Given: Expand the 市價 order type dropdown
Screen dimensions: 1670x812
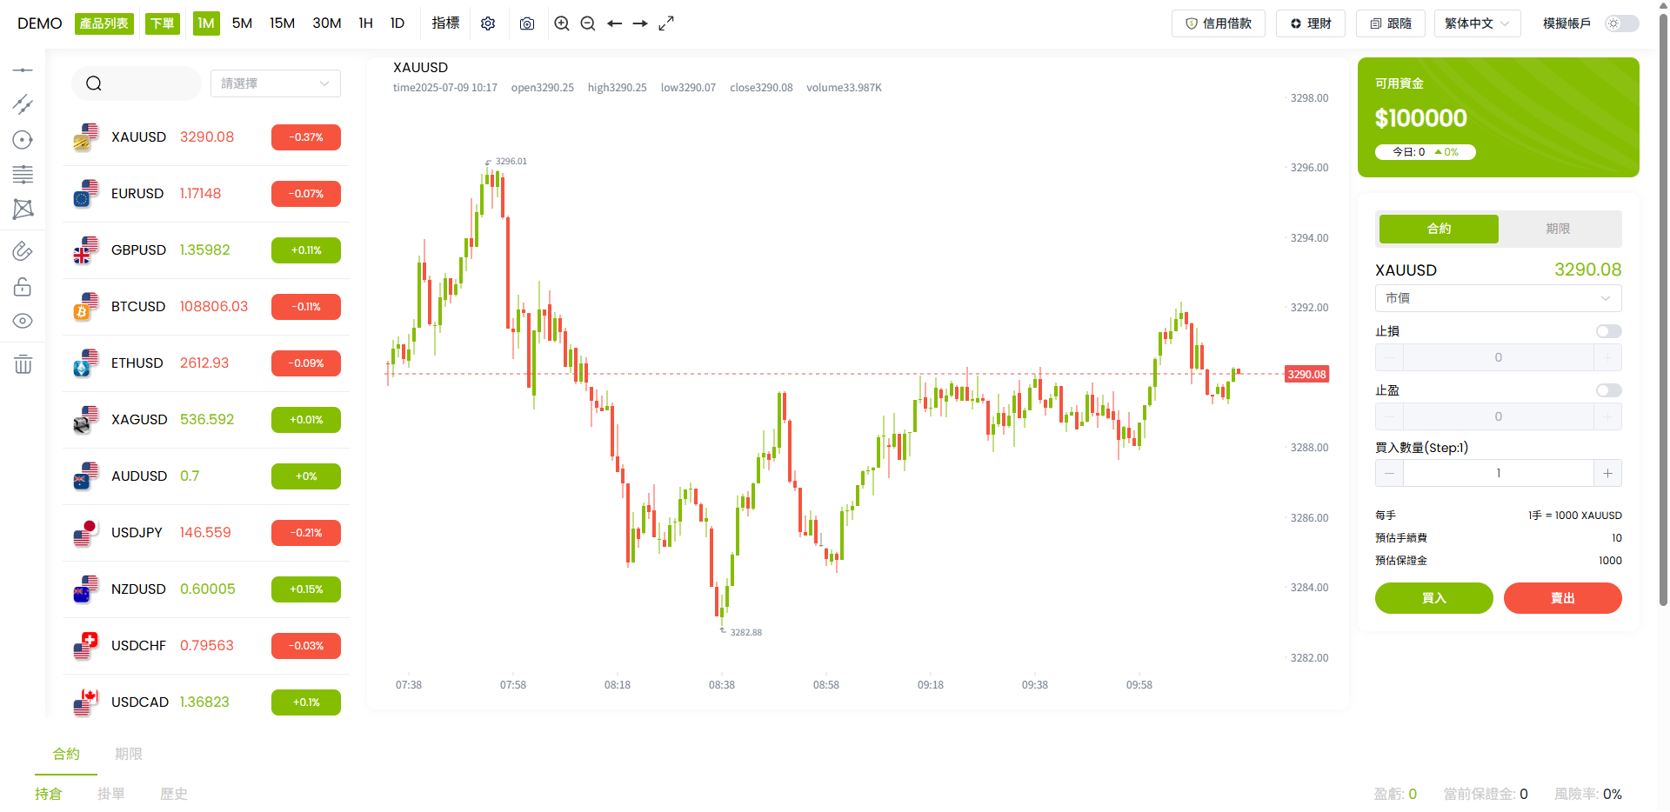Looking at the screenshot, I should 1498,298.
